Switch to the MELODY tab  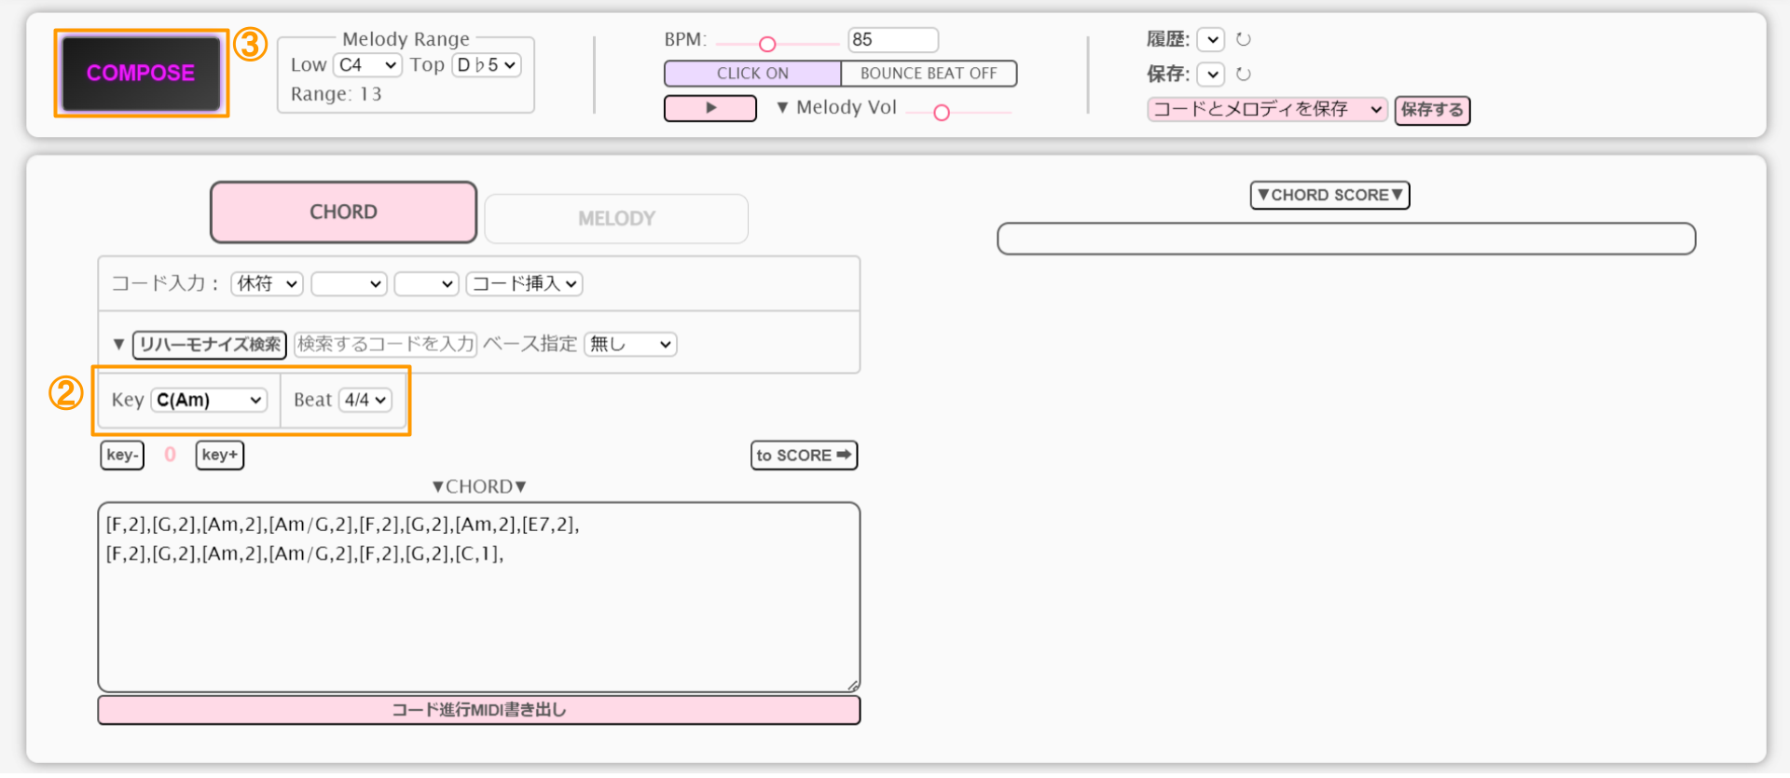point(616,219)
